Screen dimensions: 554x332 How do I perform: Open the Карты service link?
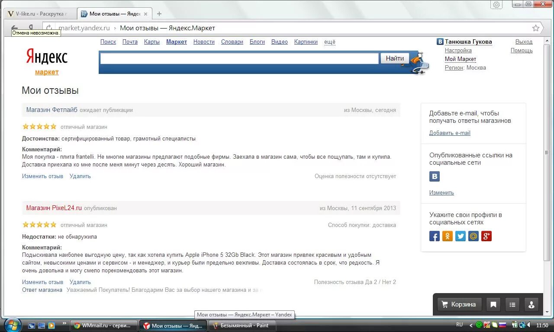[x=152, y=42]
